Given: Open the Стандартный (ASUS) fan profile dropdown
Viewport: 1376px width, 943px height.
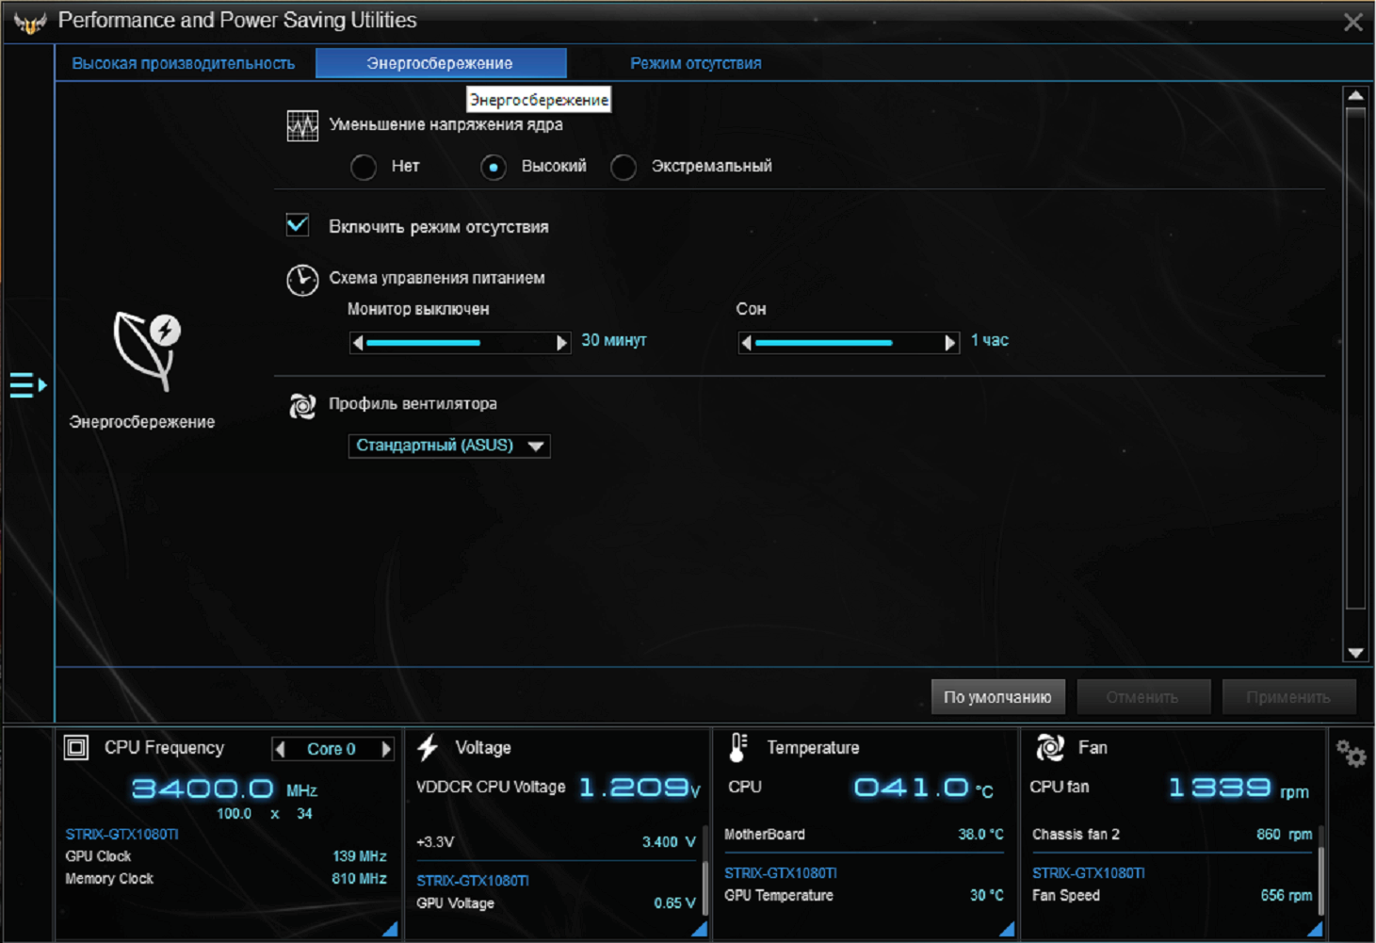Looking at the screenshot, I should click(449, 446).
